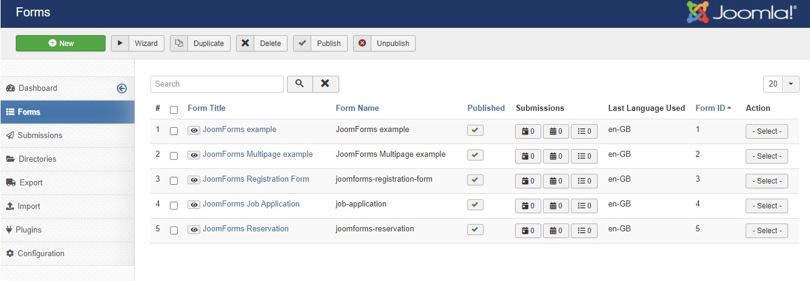
Task: Preview JoomForms Job Application via its eye icon
Action: tap(194, 205)
